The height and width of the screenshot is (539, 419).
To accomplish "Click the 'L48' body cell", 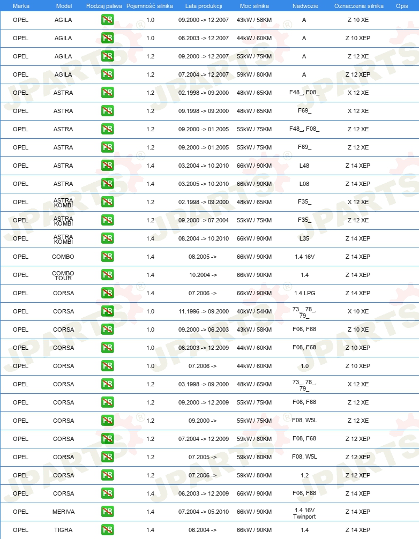I will pyautogui.click(x=304, y=166).
